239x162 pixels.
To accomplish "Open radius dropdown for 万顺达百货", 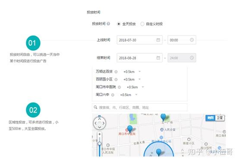I will [x=139, y=71].
